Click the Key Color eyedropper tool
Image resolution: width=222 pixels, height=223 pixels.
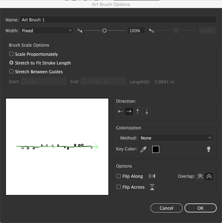coord(143,149)
